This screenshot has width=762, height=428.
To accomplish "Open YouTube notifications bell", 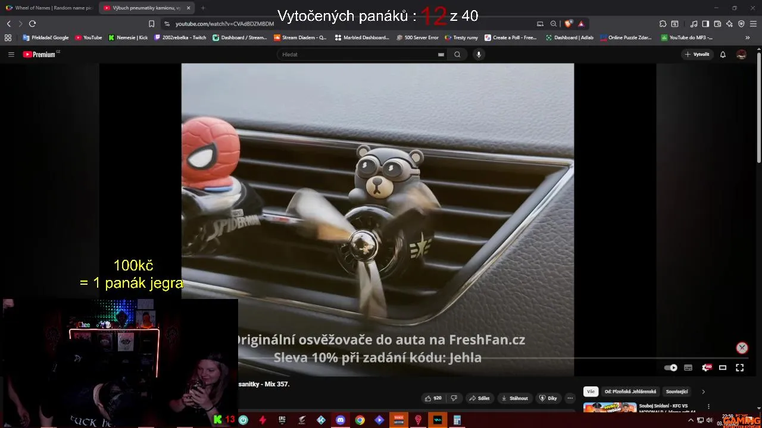I will click(x=723, y=54).
